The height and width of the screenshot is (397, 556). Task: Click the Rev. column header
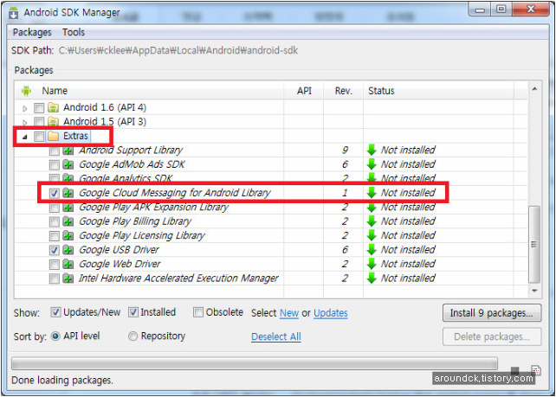[344, 91]
